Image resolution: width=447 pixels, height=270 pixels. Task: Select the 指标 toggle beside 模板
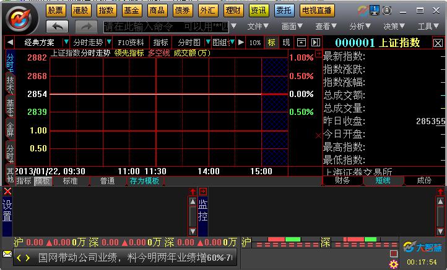(24, 181)
